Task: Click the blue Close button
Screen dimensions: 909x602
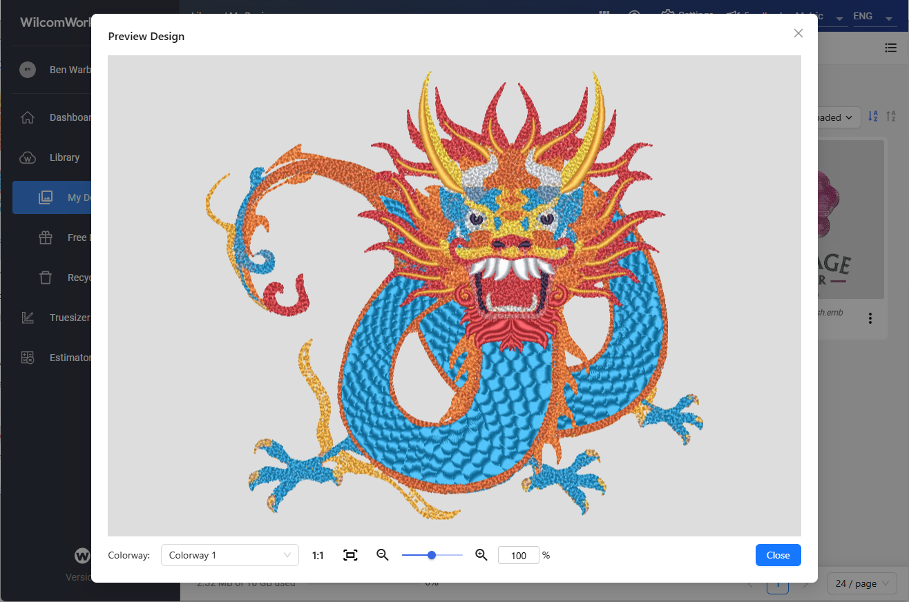Action: point(778,555)
